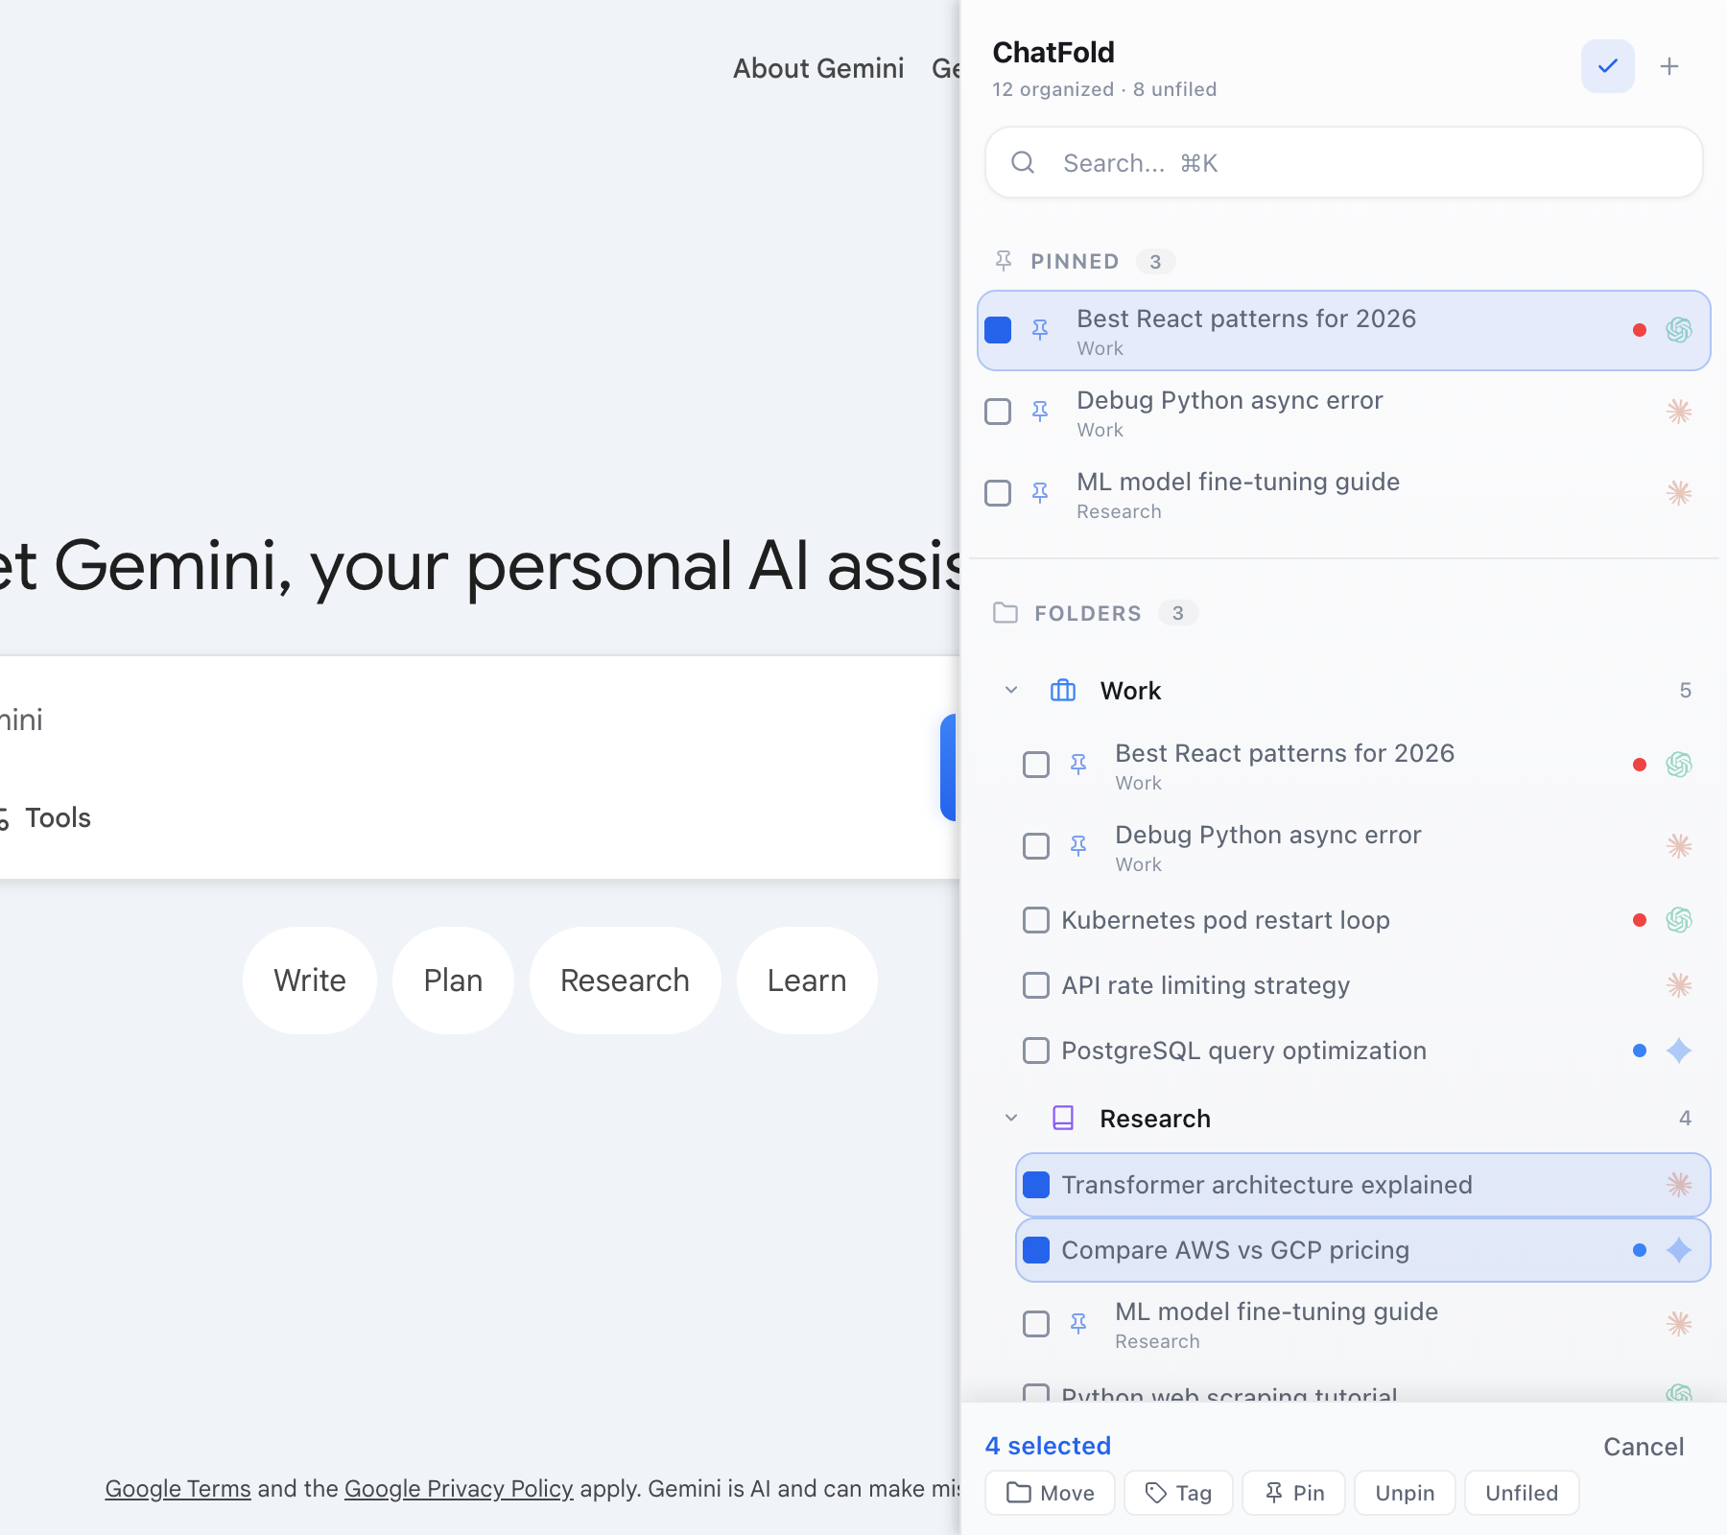The image size is (1727, 1535).
Task: Expand the Pinned section header
Action: (x=1075, y=261)
